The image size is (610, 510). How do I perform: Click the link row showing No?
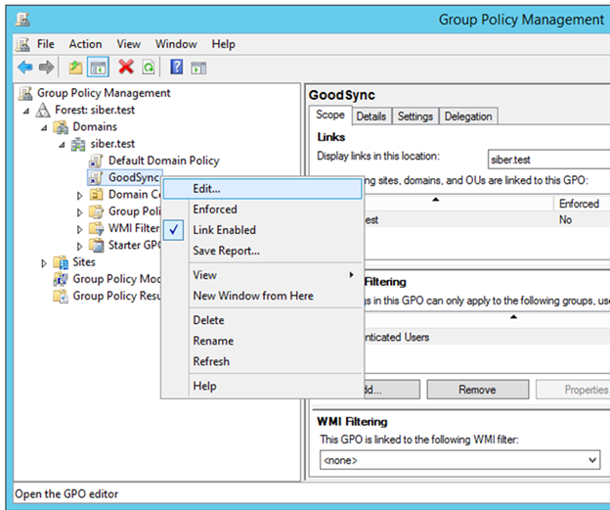pyautogui.click(x=486, y=219)
